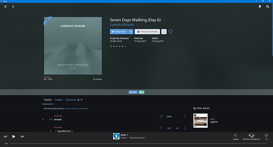Click the Seven Days Walking album cover
This screenshot has height=147, width=273.
pyautogui.click(x=73, y=46)
